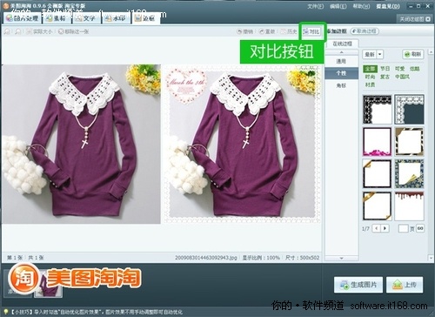The width and height of the screenshot is (435, 317).
Task: Open the 提意见 feedback menu
Action: point(388,6)
